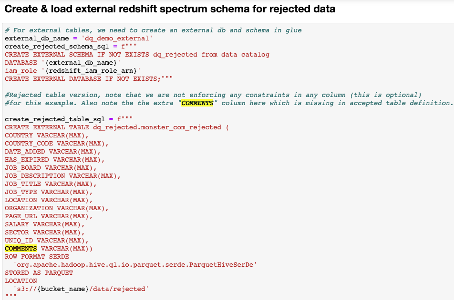Click the s3 bucket_name data/rejected path
This screenshot has width=454, height=300.
point(81,289)
